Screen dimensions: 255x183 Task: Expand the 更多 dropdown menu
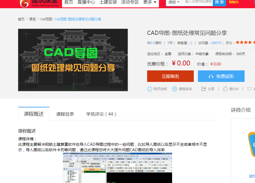point(150,2)
